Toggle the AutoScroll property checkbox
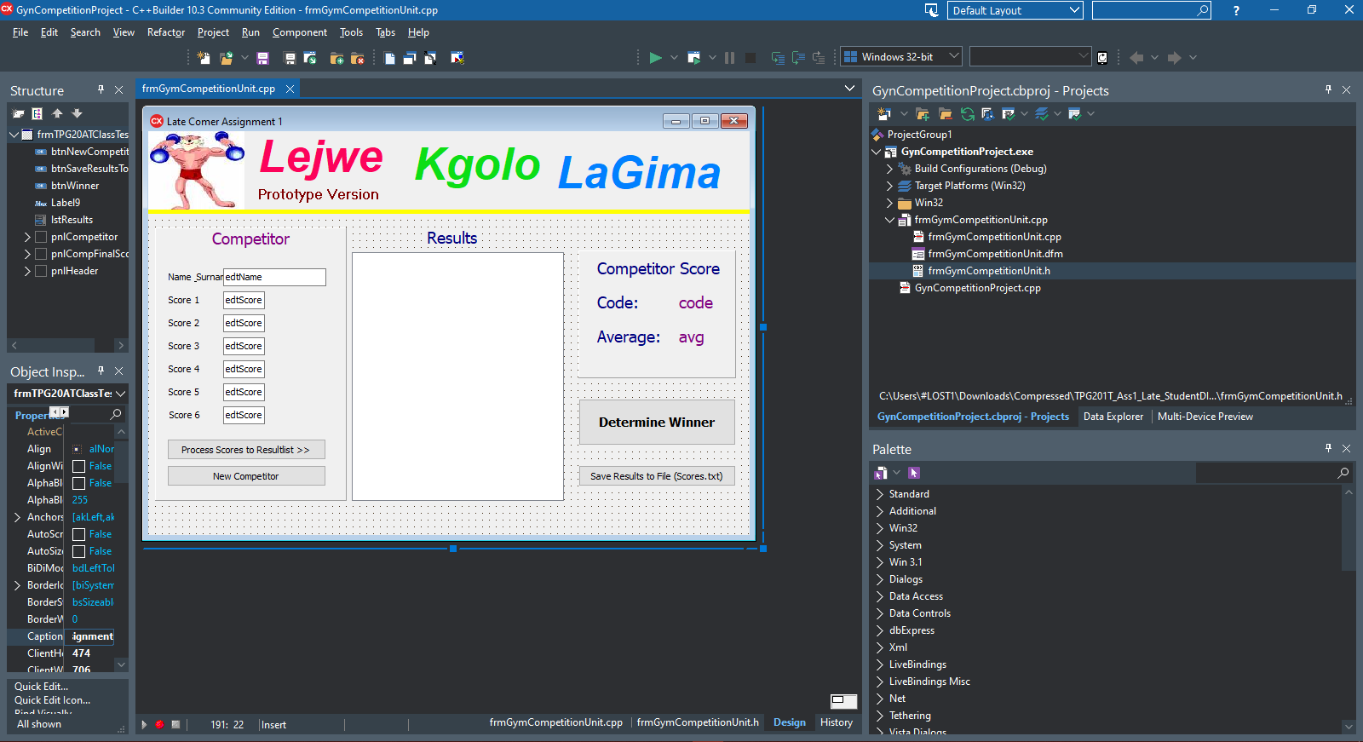This screenshot has width=1363, height=742. click(x=78, y=534)
